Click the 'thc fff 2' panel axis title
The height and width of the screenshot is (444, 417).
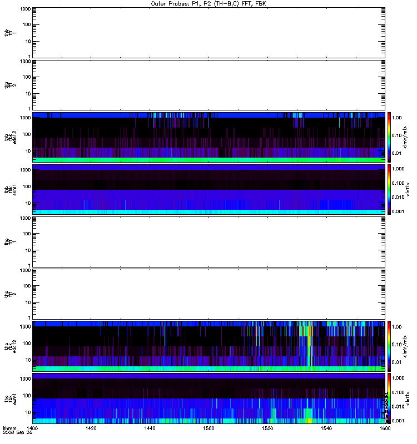pos(10,294)
